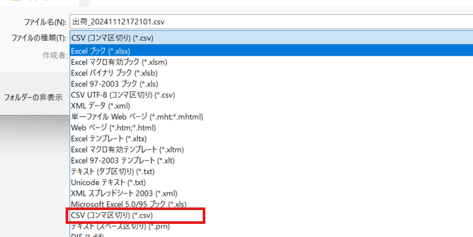
Task: Choose XML スプレッドシート 2003 (*.xml)
Action: point(271,193)
